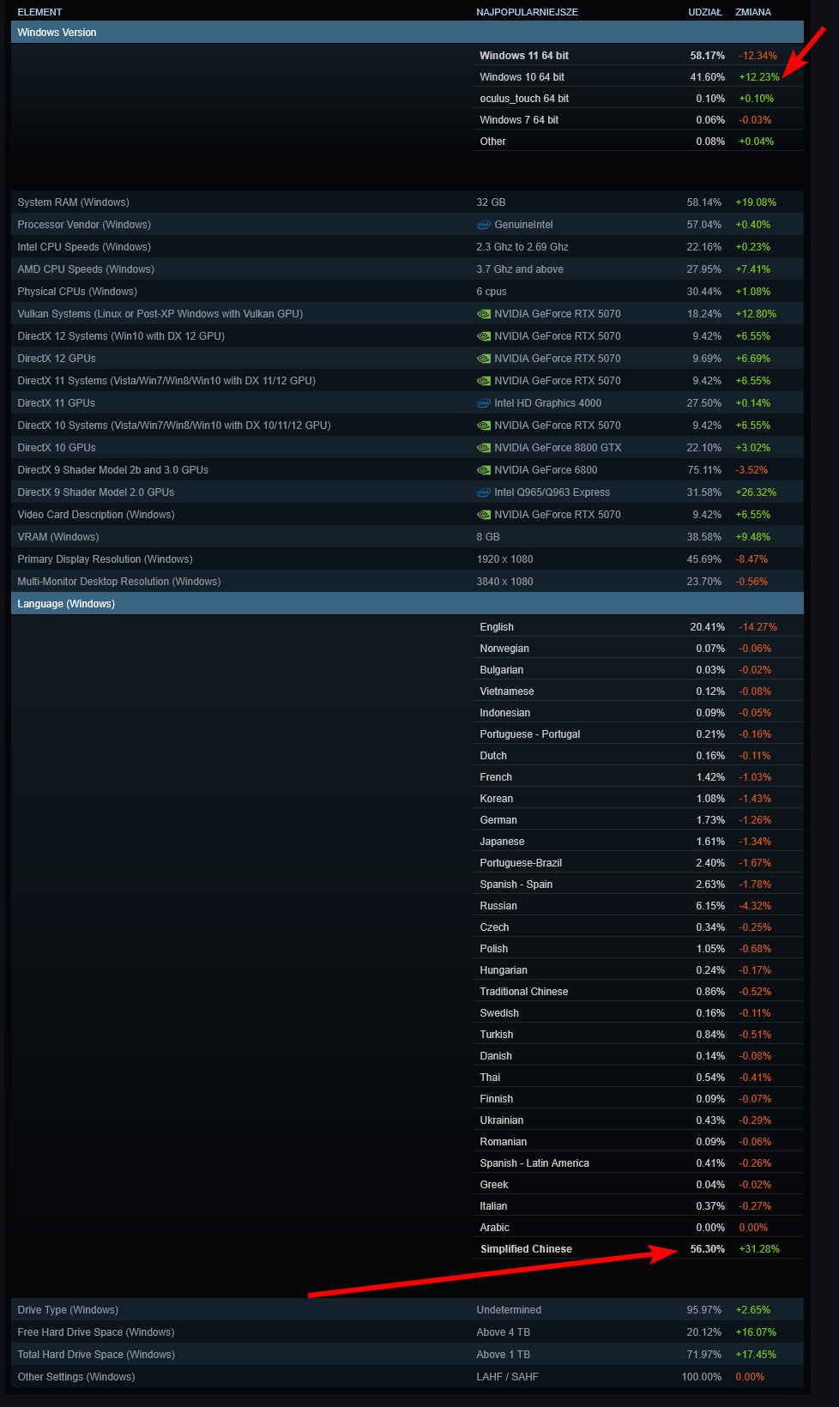The width and height of the screenshot is (839, 1407).
Task: Expand the AMD CPU Speeds (Windows) row
Action: pos(407,269)
